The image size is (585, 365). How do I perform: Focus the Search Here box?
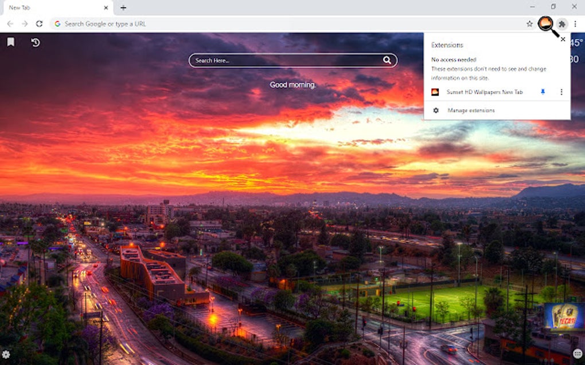[293, 60]
